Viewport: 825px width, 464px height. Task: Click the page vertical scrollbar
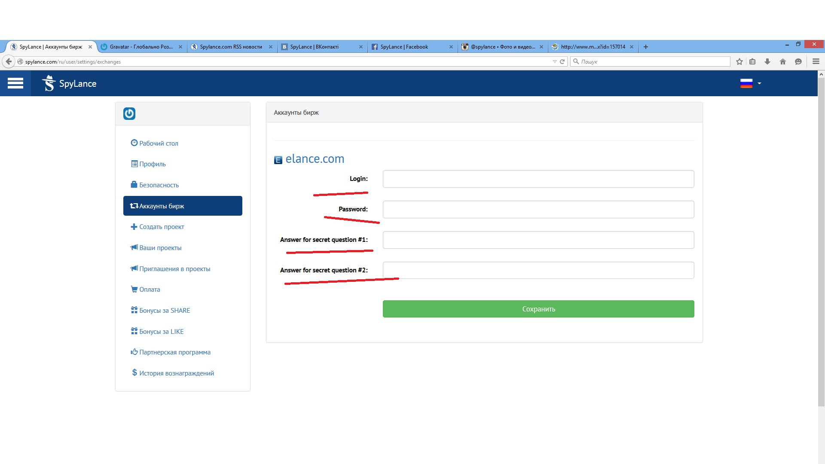point(821,241)
